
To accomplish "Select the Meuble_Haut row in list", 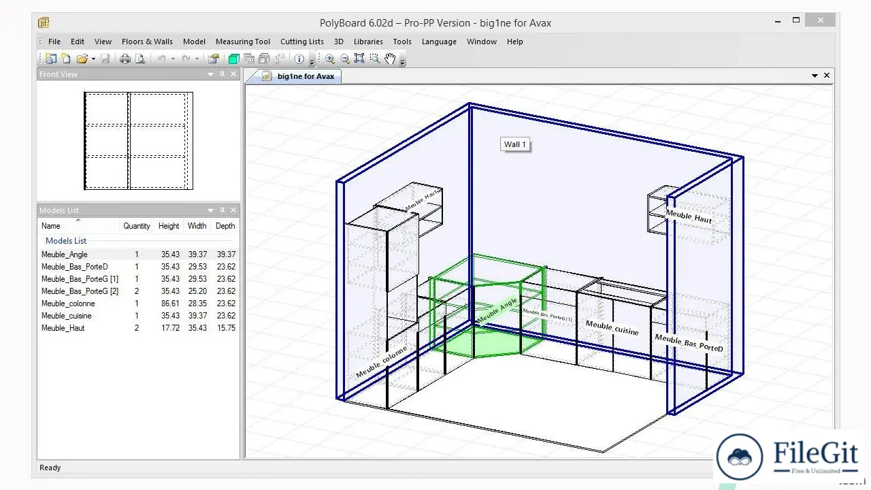I will (138, 328).
